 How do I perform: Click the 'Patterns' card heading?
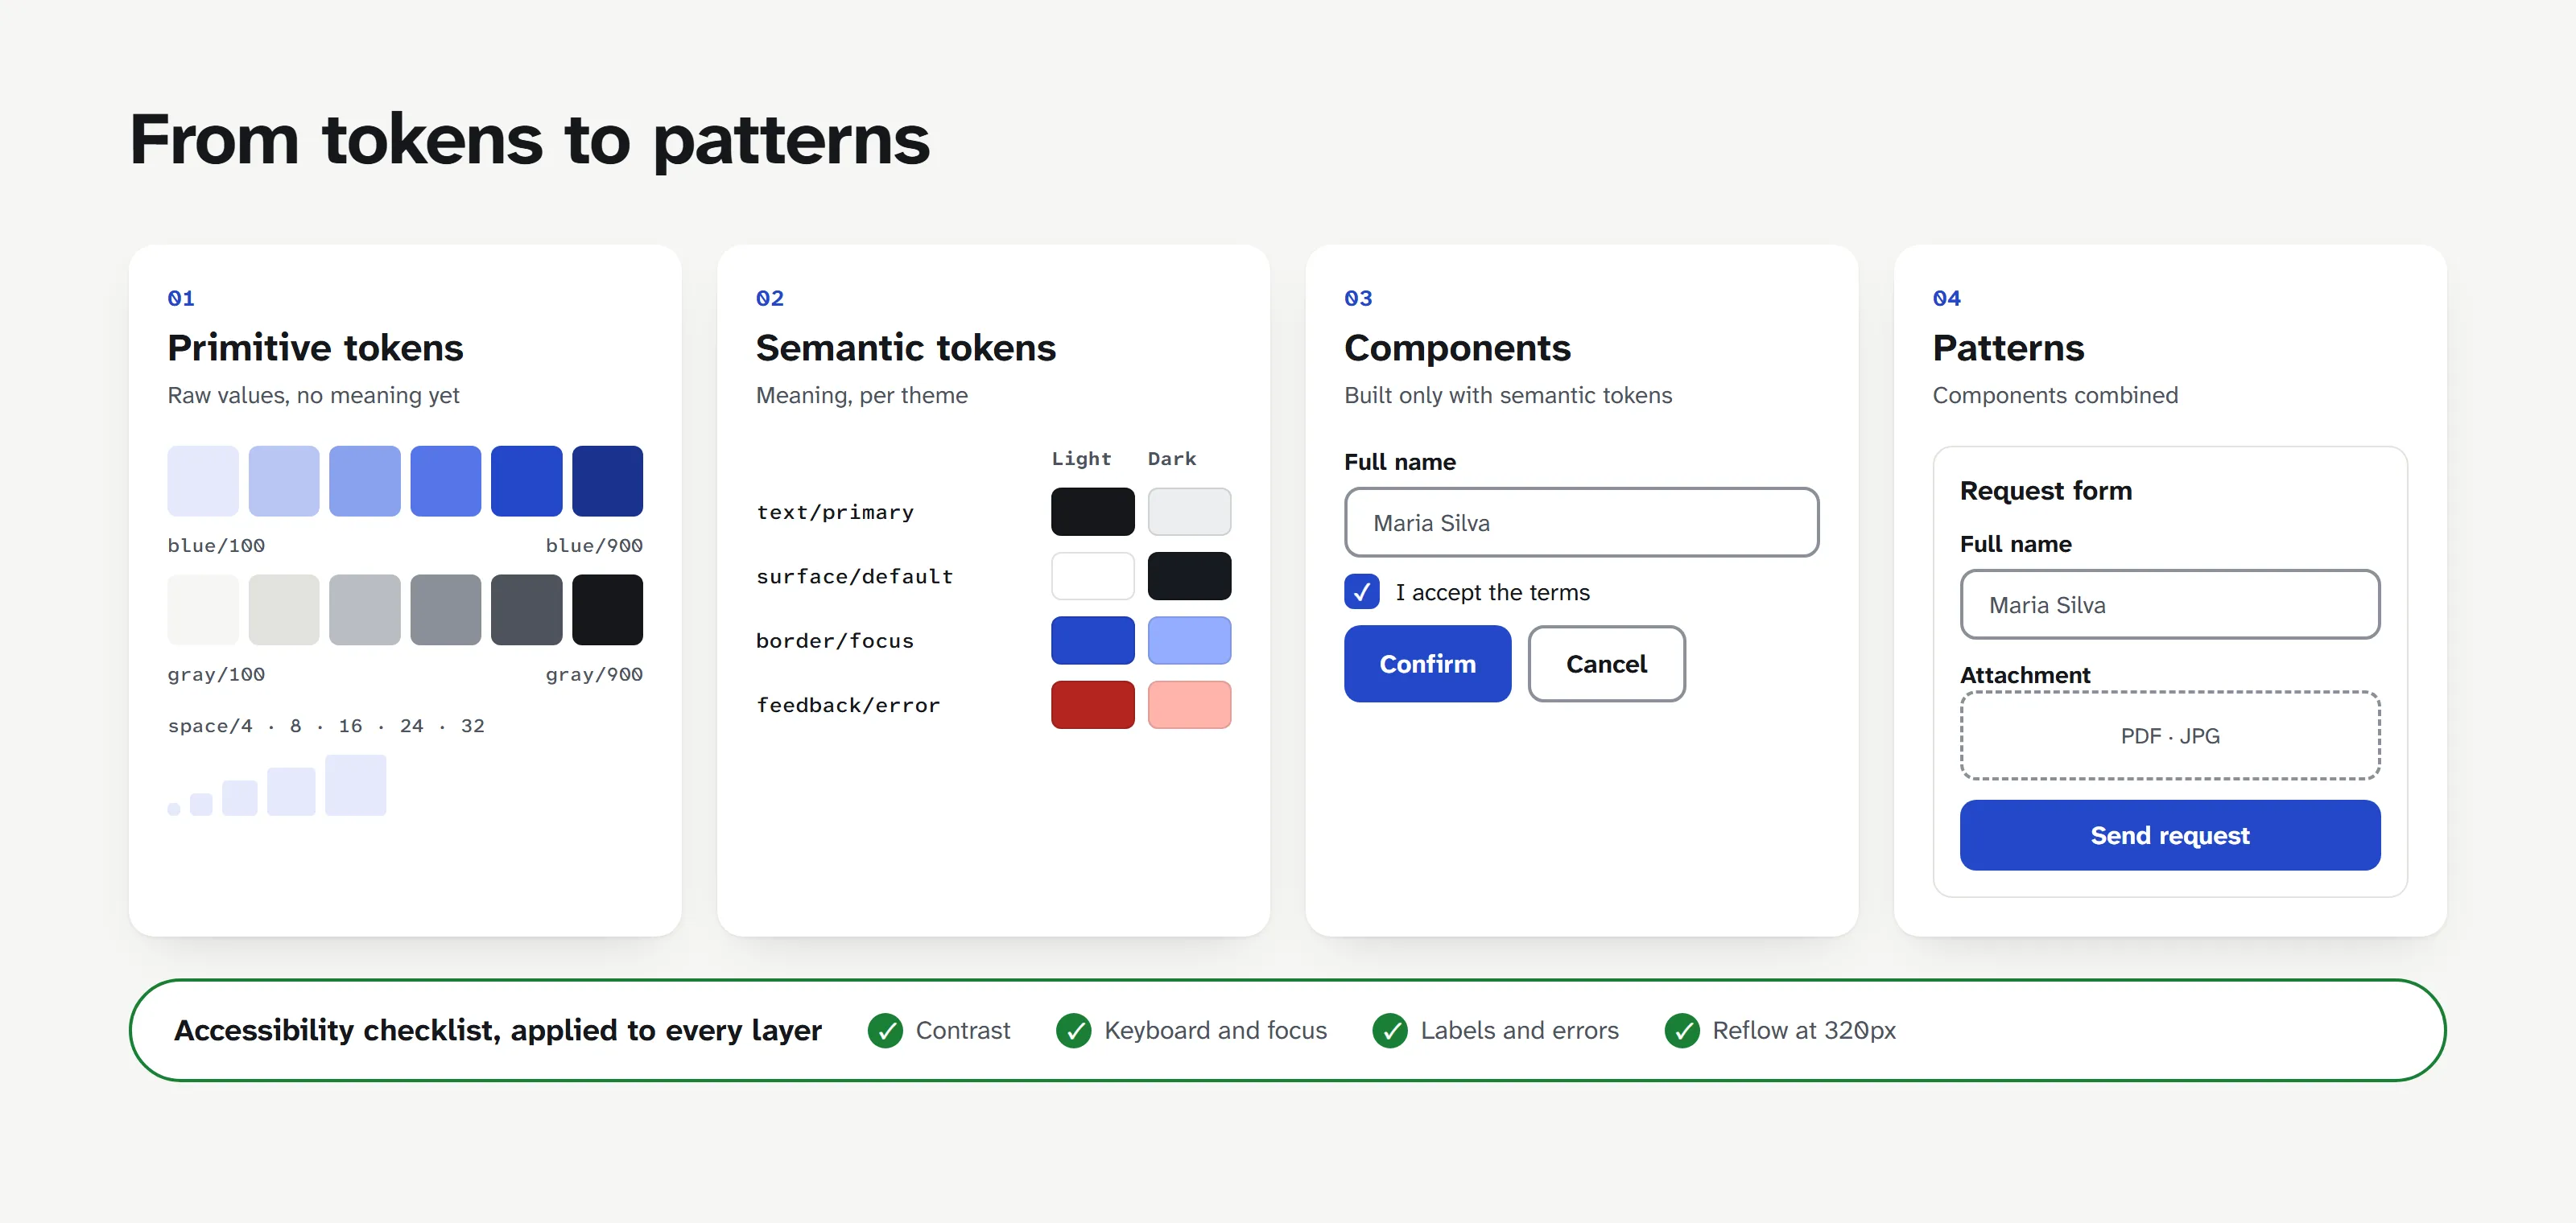click(2008, 348)
